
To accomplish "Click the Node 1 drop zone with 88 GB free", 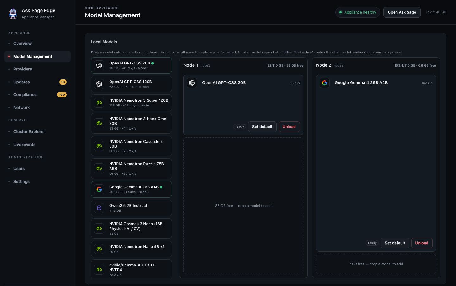I will pyautogui.click(x=243, y=206).
